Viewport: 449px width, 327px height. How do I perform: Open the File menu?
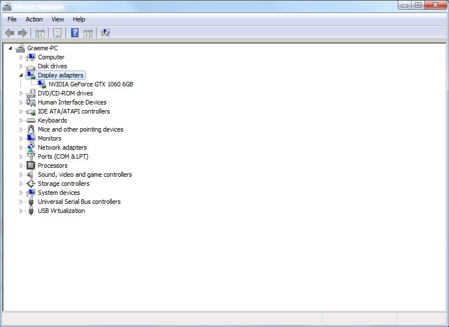(x=12, y=19)
